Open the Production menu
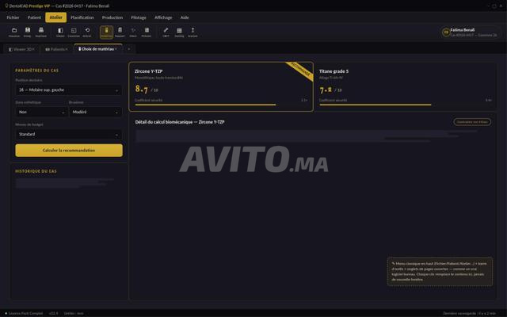This screenshot has width=507, height=317. click(112, 17)
